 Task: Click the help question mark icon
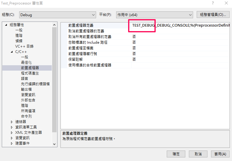[213, 3]
